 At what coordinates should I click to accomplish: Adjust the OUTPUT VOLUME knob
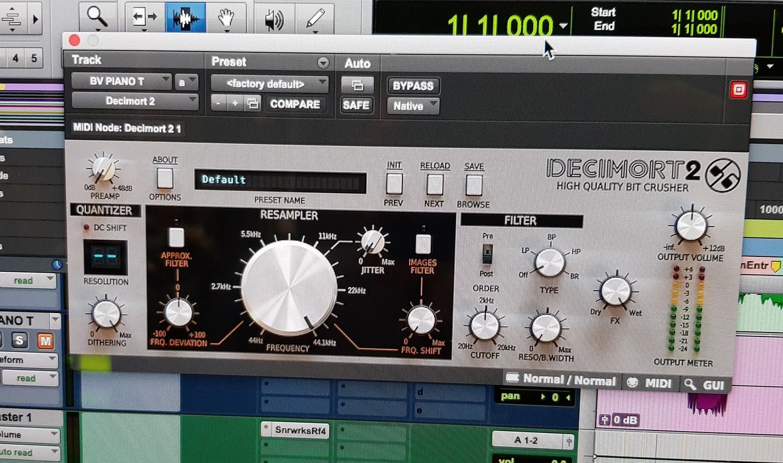pos(691,226)
